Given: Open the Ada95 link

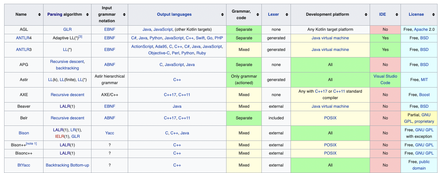Looking at the screenshot, I should pos(161,46).
